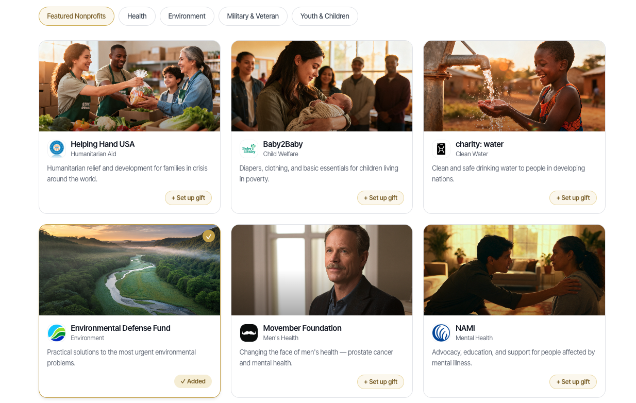Click the Movember mustache logo icon
This screenshot has height=403, width=636.
pyautogui.click(x=248, y=332)
